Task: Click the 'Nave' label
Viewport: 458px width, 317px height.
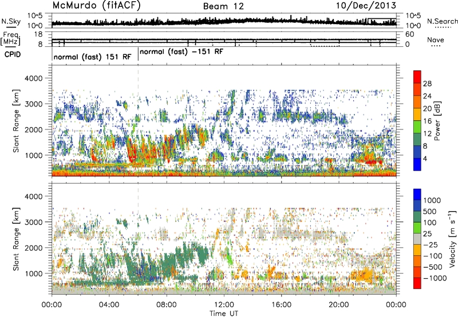Action: [x=436, y=40]
